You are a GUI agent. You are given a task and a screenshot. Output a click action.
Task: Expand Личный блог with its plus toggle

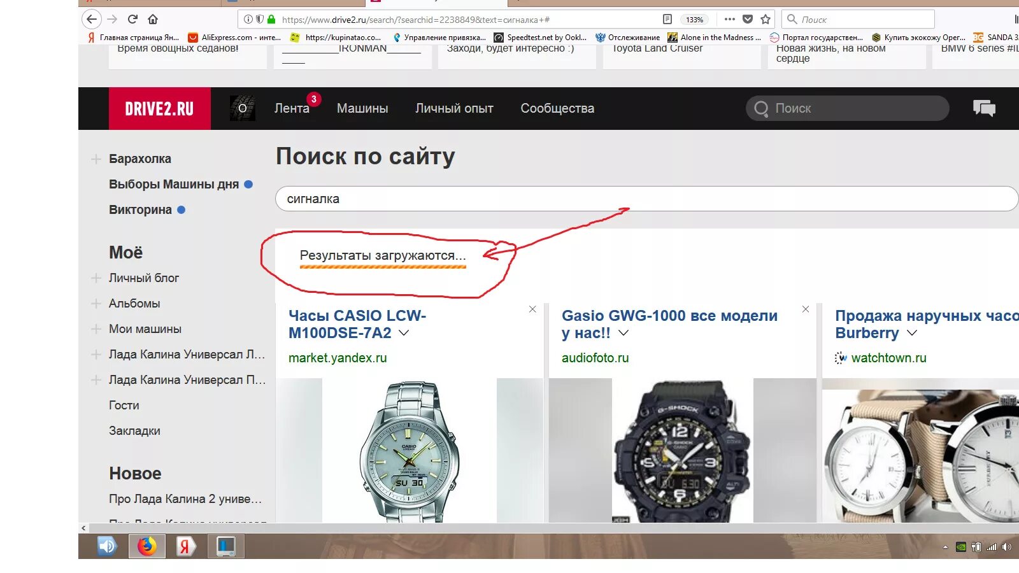pos(95,278)
